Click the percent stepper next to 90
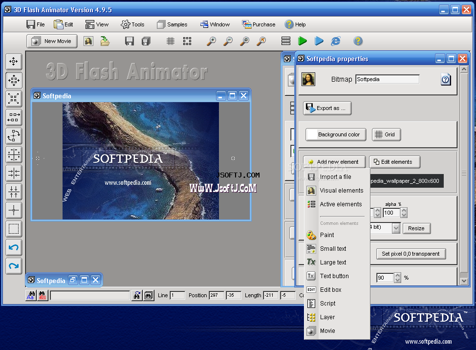The height and width of the screenshot is (350, 476). point(397,278)
